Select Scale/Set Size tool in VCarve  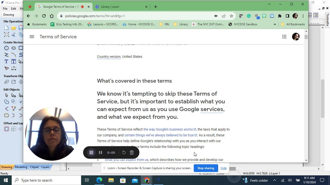tap(14, 82)
